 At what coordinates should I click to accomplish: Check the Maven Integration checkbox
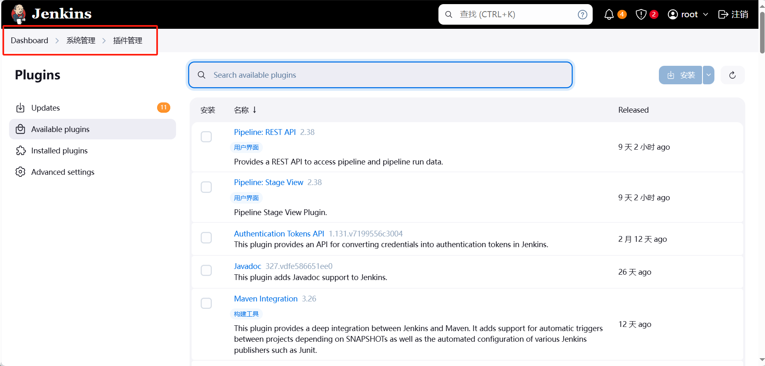point(206,303)
